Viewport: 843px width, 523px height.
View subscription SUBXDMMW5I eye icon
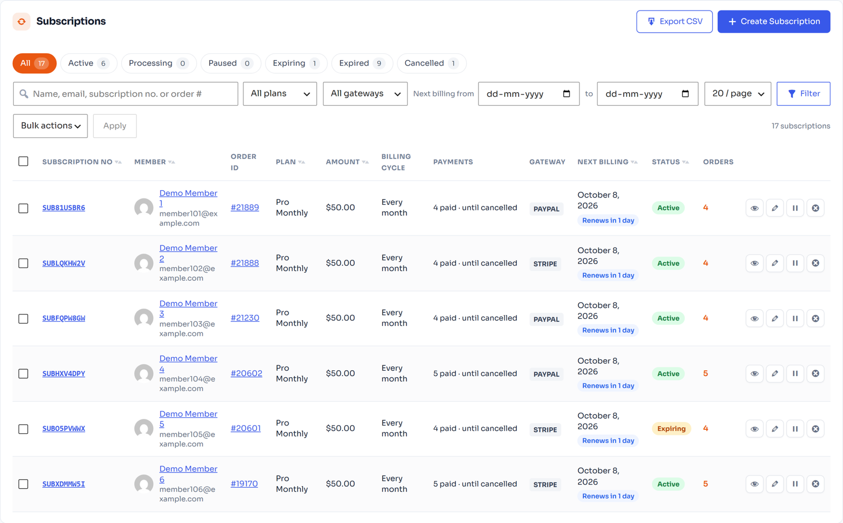tap(754, 483)
